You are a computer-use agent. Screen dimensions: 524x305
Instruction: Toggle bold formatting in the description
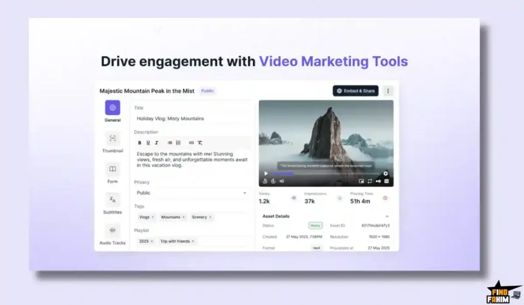point(140,143)
